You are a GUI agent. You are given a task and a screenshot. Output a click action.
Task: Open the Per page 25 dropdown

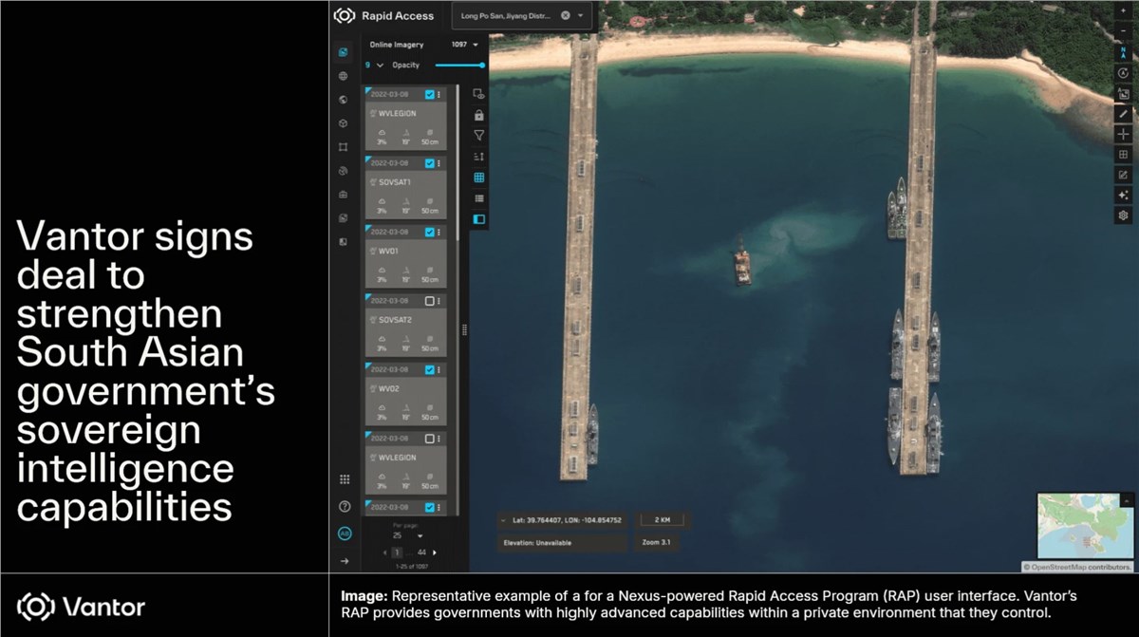click(420, 536)
